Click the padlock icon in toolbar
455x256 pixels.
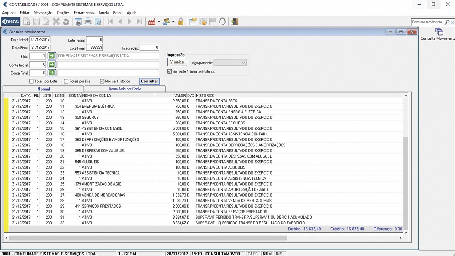tap(181, 22)
